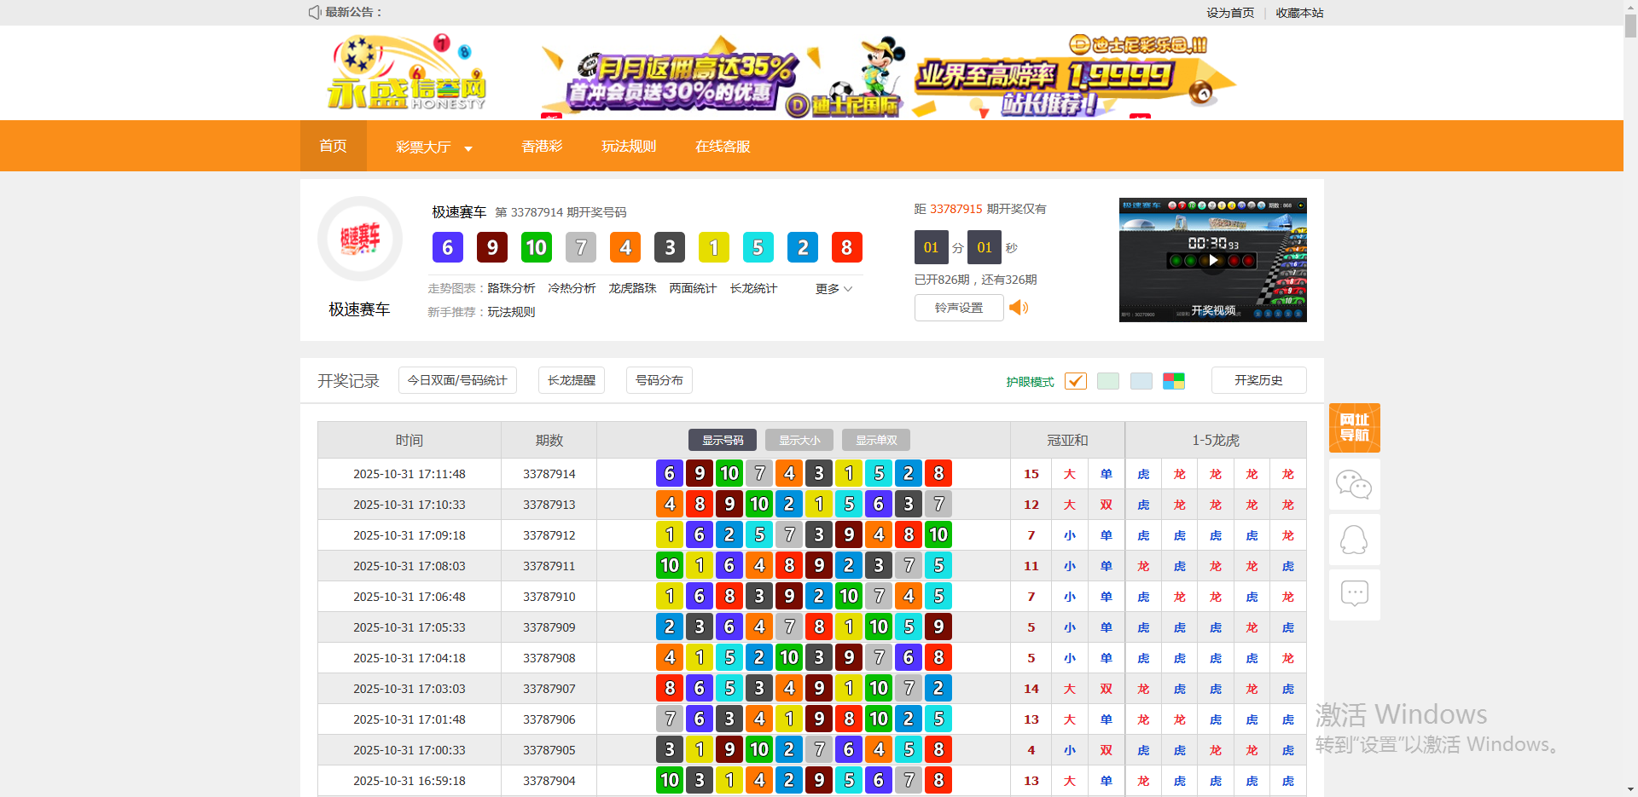Click the 开奖历史 button
The width and height of the screenshot is (1638, 797).
pos(1258,380)
